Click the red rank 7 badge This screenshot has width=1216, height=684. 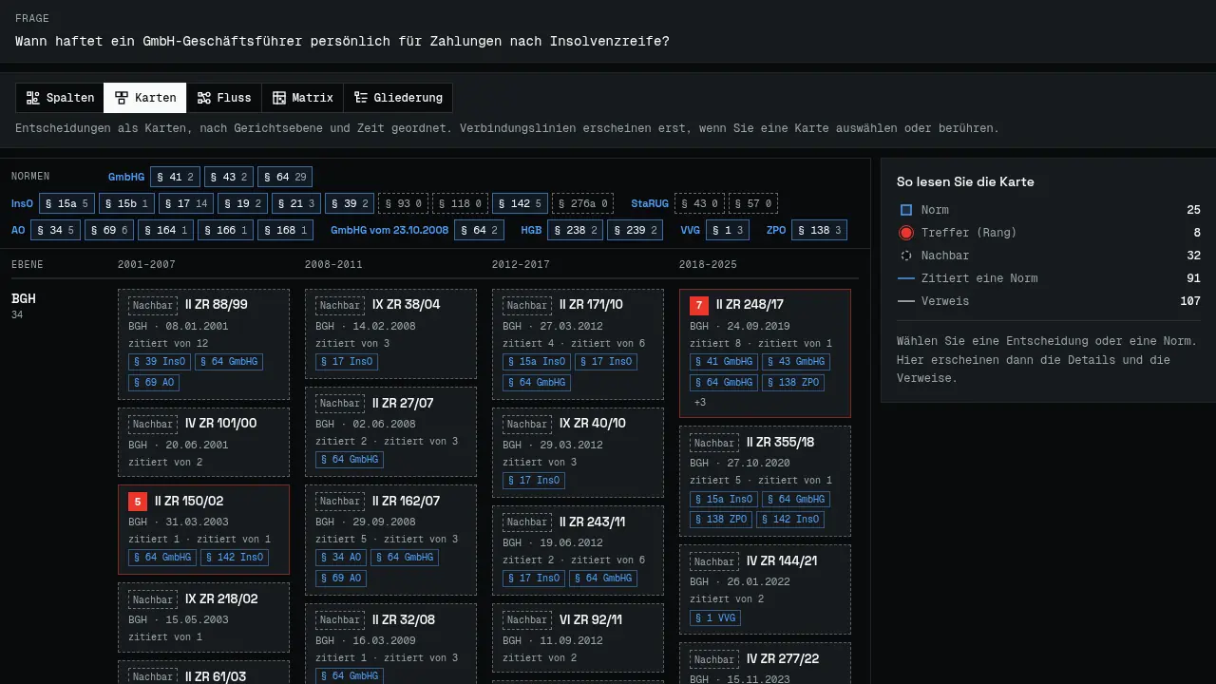pyautogui.click(x=699, y=305)
